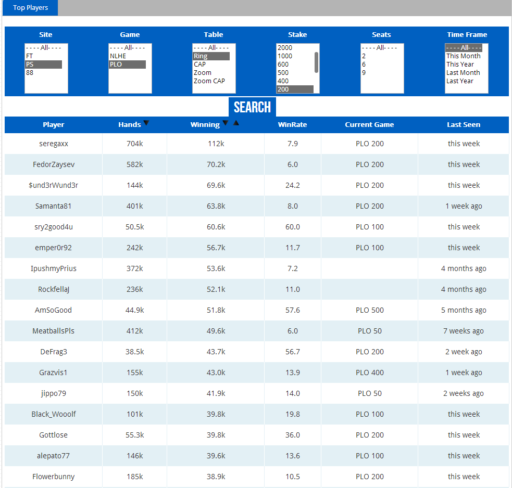The height and width of the screenshot is (488, 512).
Task: Click sry2good4u's 60.0 win rate
Action: (293, 227)
